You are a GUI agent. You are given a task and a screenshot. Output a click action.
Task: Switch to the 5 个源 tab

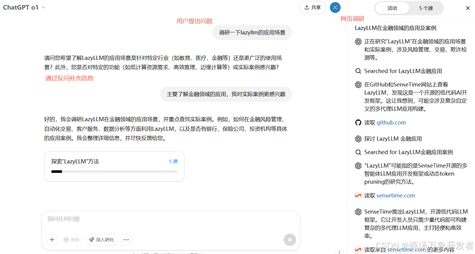[426, 8]
